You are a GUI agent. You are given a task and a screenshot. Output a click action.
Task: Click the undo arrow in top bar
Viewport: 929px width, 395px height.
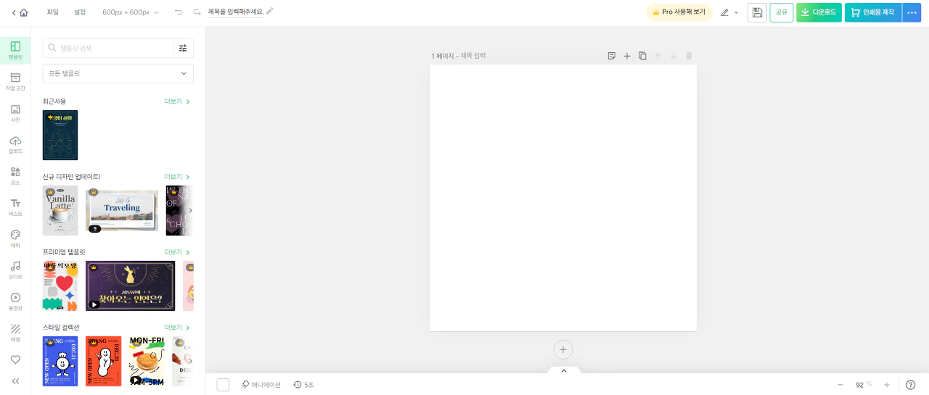coord(179,12)
